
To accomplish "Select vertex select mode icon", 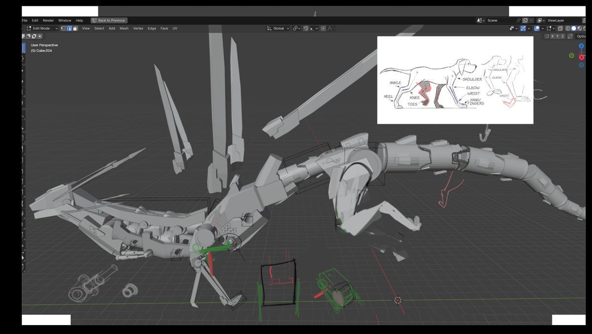I will point(63,29).
